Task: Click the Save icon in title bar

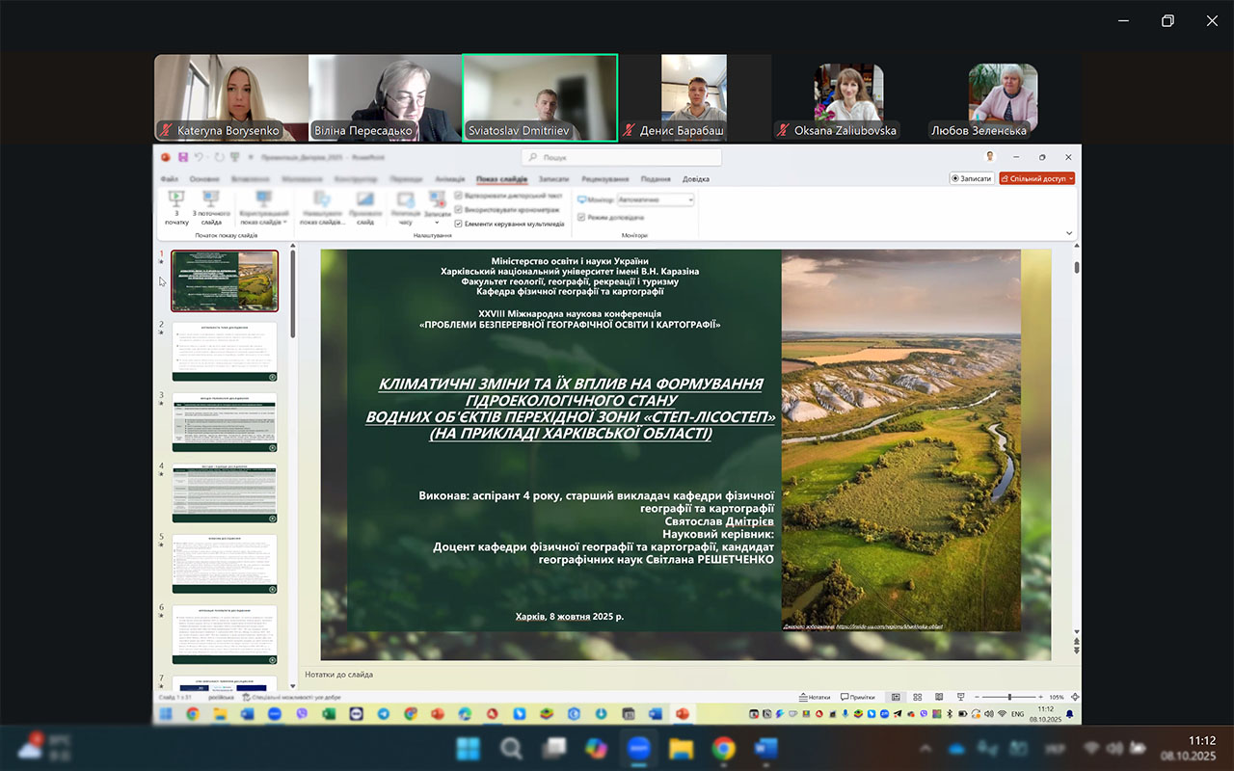Action: coord(183,157)
